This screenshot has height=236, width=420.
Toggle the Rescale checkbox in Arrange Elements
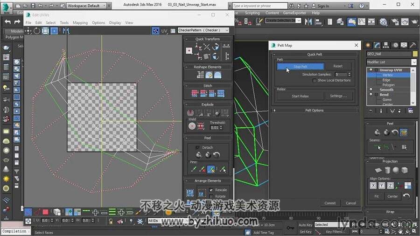click(x=211, y=190)
